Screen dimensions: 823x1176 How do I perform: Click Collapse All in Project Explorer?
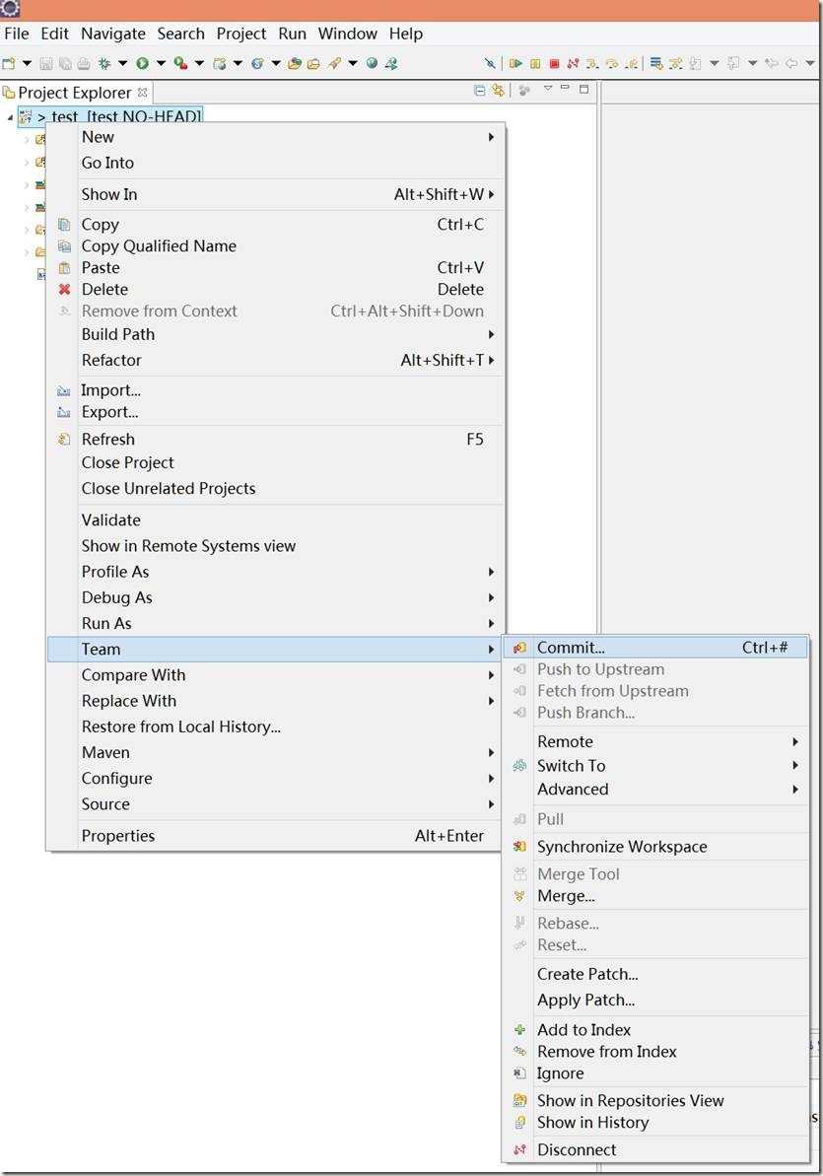tap(480, 91)
